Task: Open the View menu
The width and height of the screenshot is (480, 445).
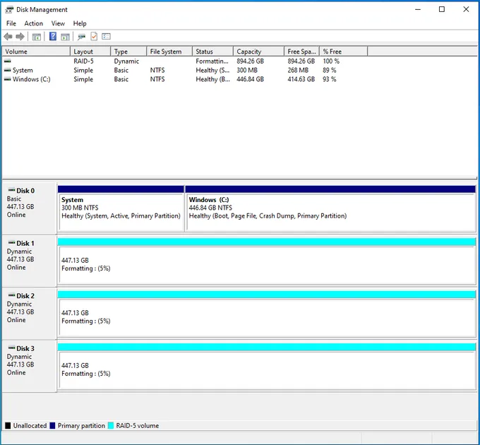Action: (58, 23)
